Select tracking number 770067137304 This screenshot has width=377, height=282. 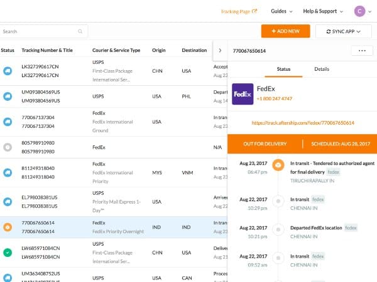38,118
